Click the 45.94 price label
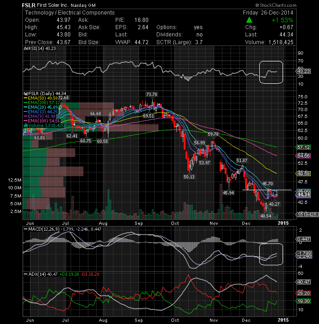 pos(228,193)
